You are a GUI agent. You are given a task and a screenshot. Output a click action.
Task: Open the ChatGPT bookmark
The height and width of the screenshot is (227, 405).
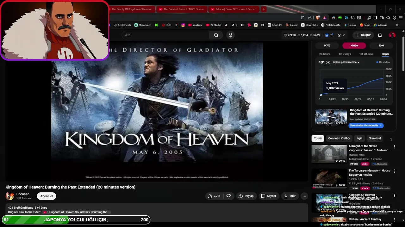tap(275, 25)
